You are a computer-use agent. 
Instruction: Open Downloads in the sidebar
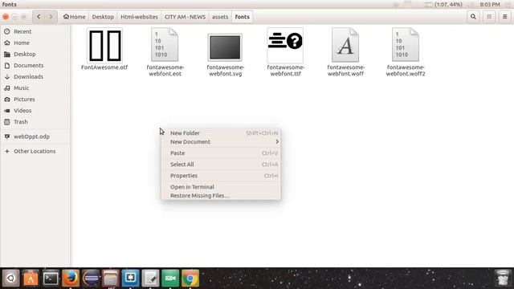coord(35,77)
